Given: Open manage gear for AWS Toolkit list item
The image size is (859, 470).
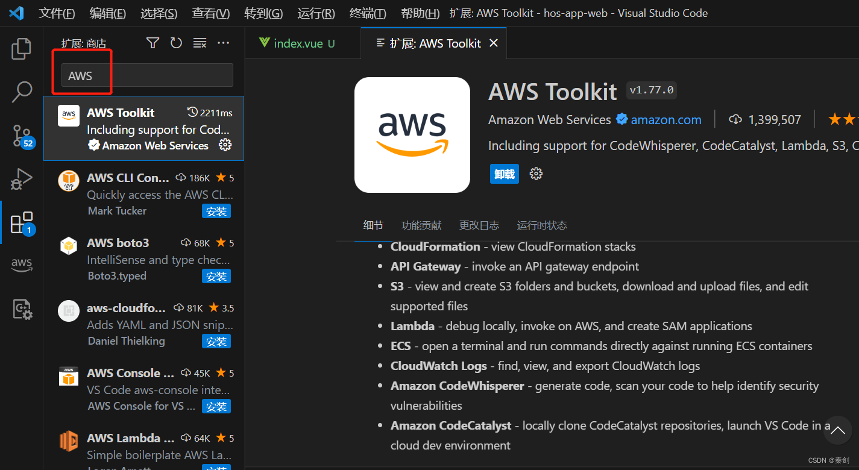Looking at the screenshot, I should point(225,145).
